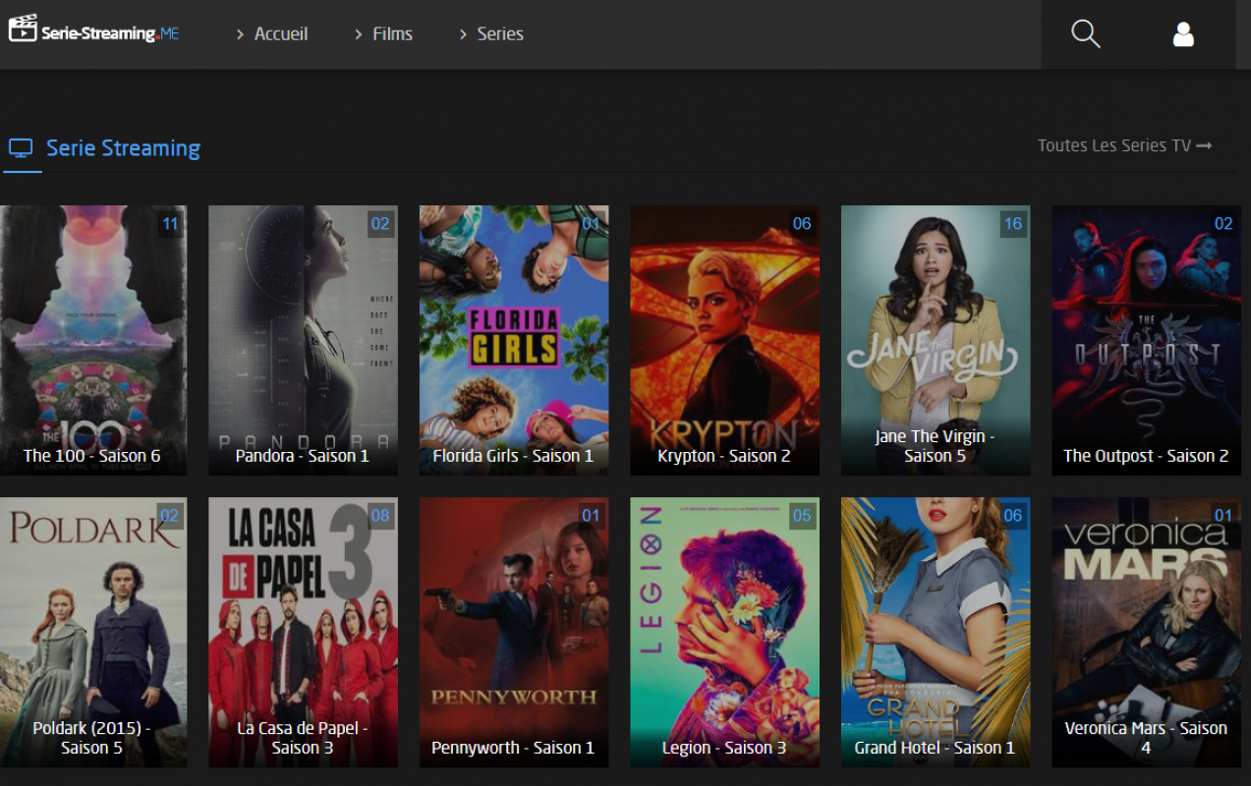1251x786 pixels.
Task: Open the Jane The Virgin poster
Action: tap(936, 340)
